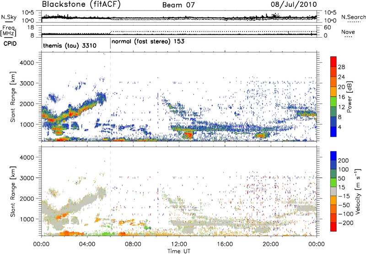Click the Power color bar segment between 8 and 12
This screenshot has height=254, width=366.
pos(334,112)
